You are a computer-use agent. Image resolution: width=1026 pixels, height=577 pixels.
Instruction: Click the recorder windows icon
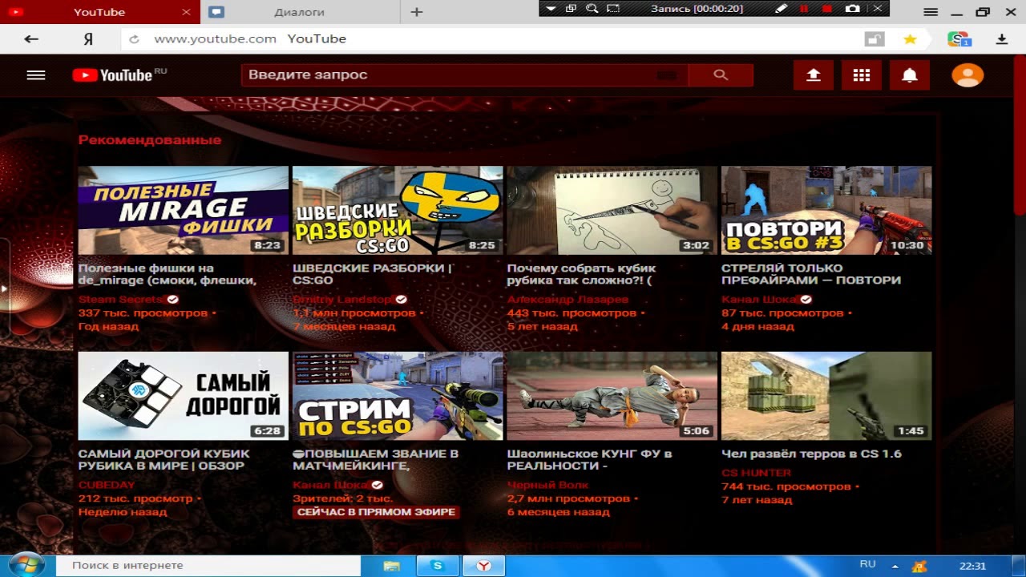(x=571, y=9)
